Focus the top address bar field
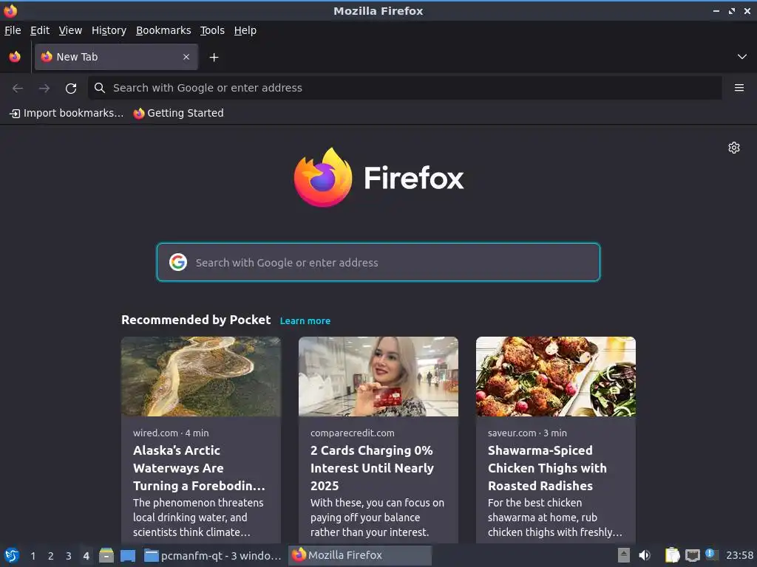This screenshot has width=757, height=567. (404, 88)
